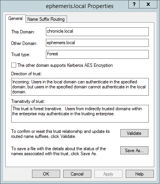
Task: Open the Save As... dialog
Action: click(x=134, y=151)
